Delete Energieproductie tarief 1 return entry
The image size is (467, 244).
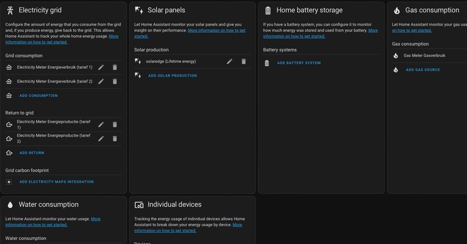[x=114, y=124]
